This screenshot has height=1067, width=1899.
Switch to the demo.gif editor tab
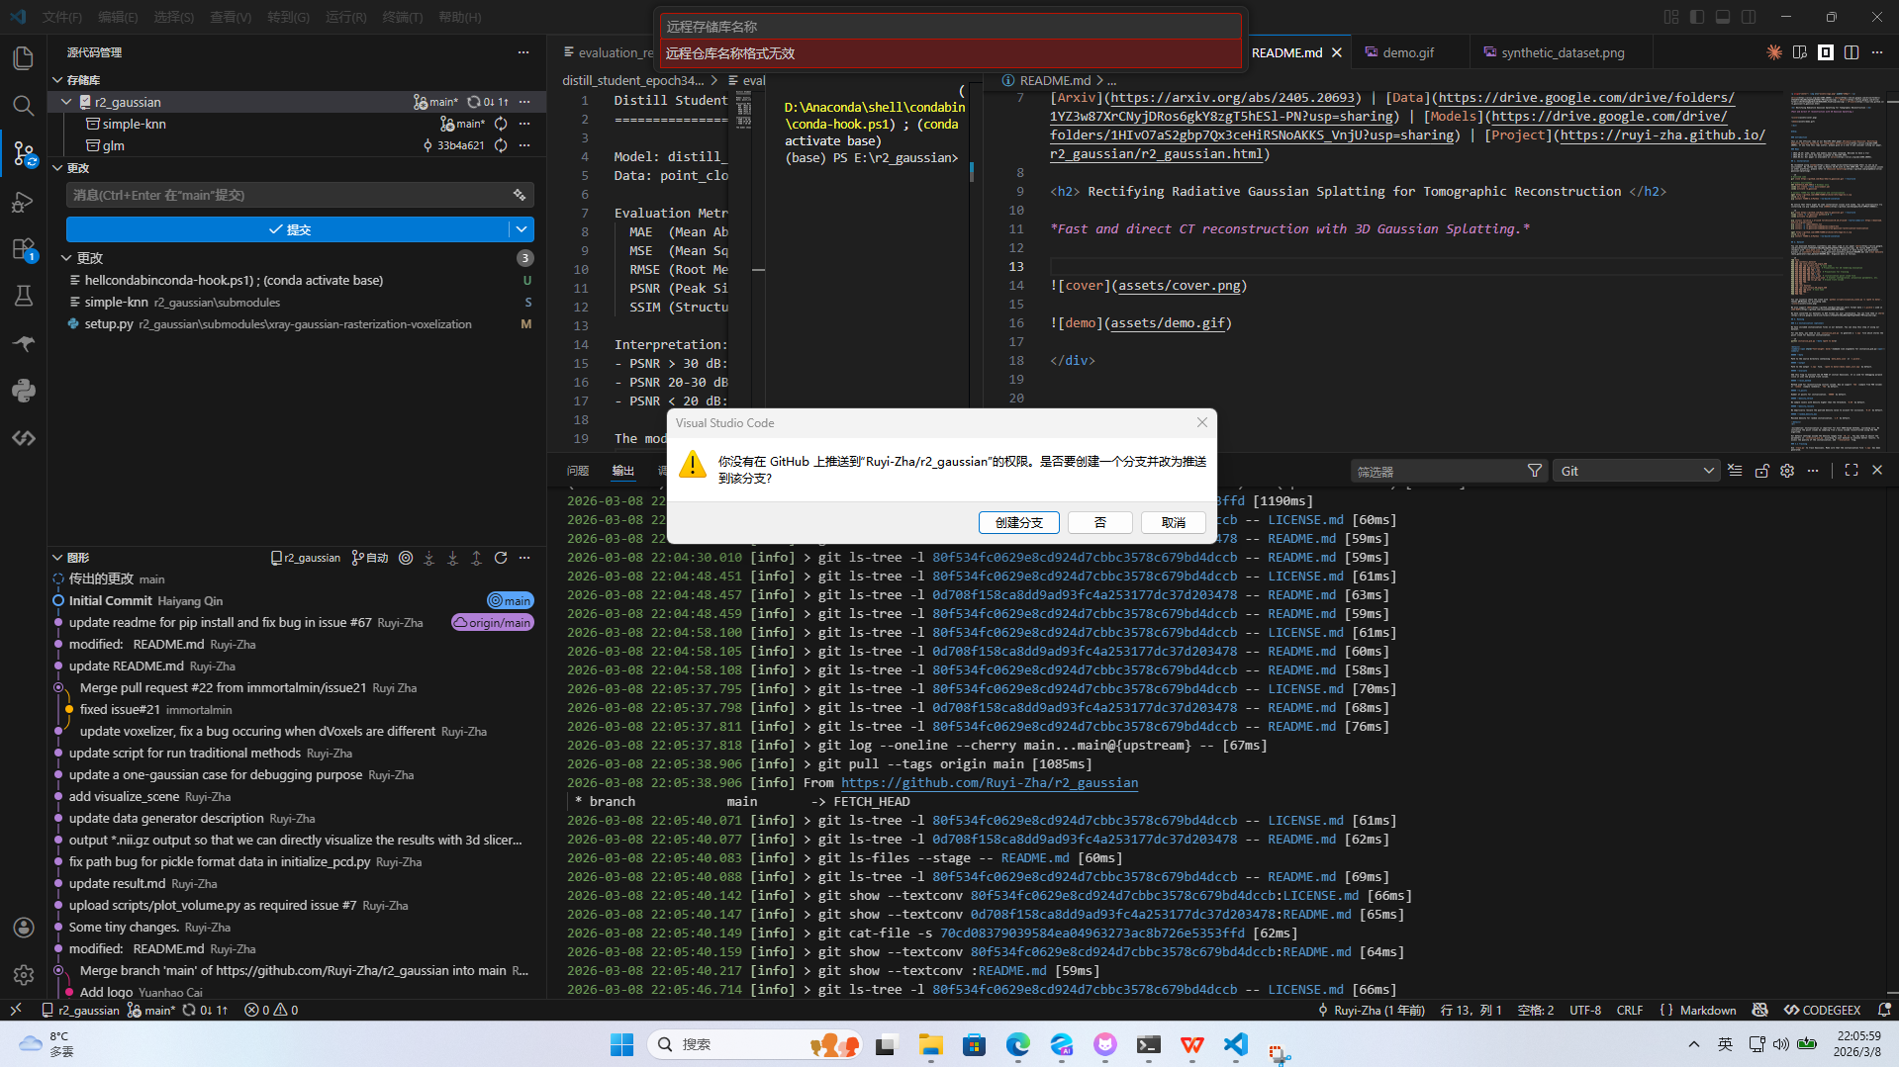pos(1407,52)
